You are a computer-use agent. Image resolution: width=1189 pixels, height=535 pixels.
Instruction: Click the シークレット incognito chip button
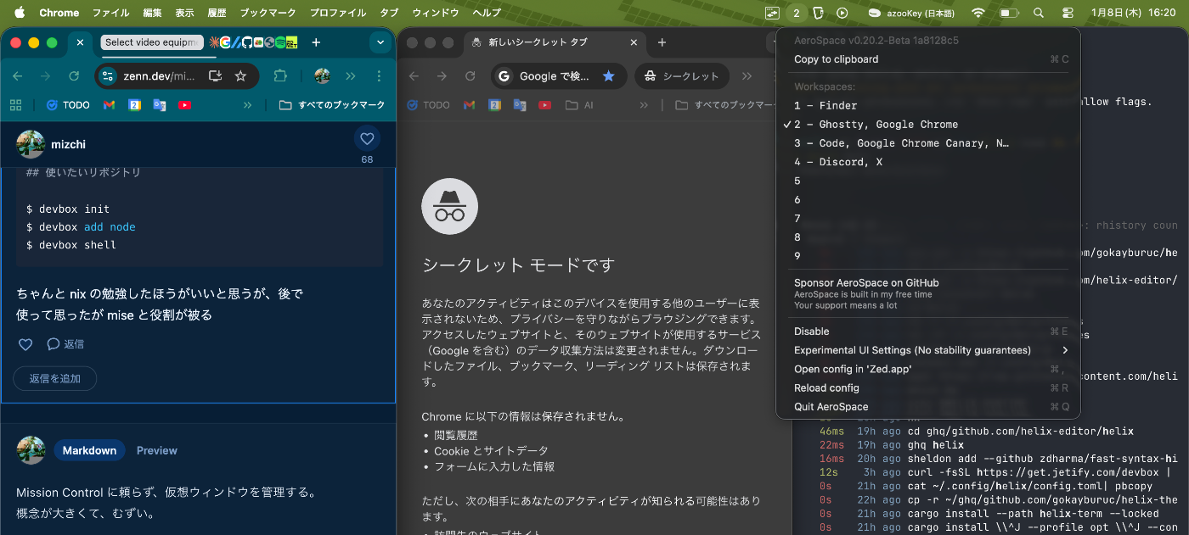(x=681, y=76)
